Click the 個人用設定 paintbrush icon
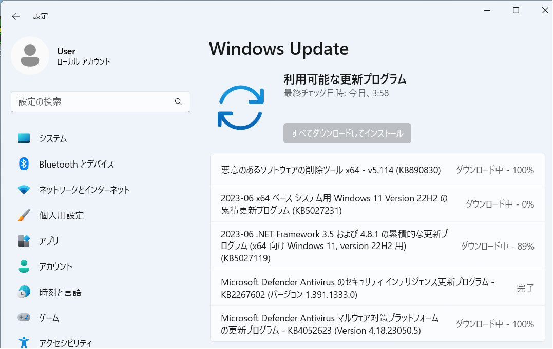Screen dimensions: 553x349 pyautogui.click(x=24, y=215)
